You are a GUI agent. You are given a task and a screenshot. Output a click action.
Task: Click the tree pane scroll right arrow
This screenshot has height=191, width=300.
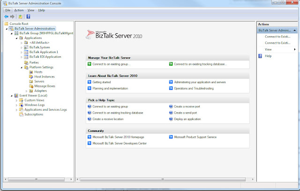click(x=71, y=180)
